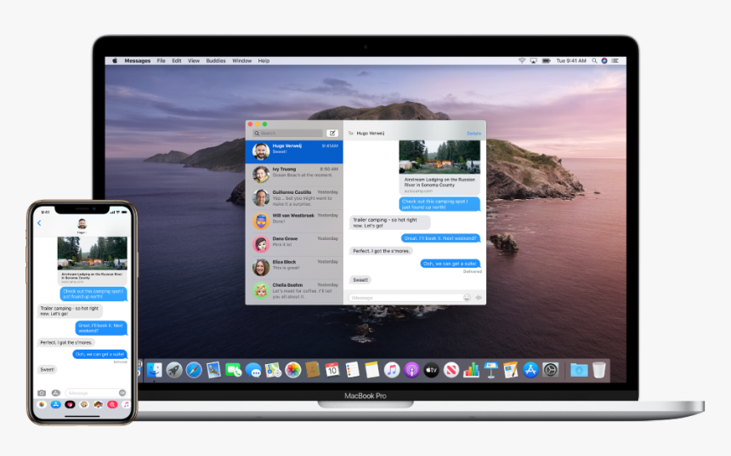Image resolution: width=731 pixels, height=456 pixels.
Task: Tap the pink heart Digital Touch icon on iPhone
Action: coord(70,405)
